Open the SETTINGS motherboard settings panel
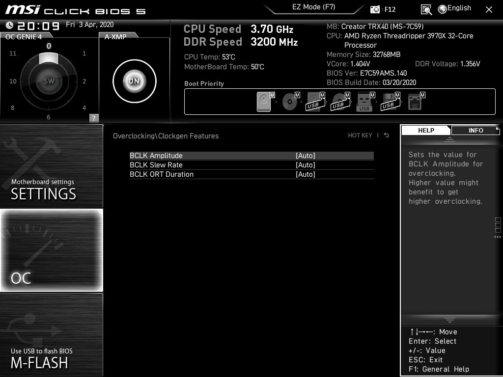 (51, 166)
